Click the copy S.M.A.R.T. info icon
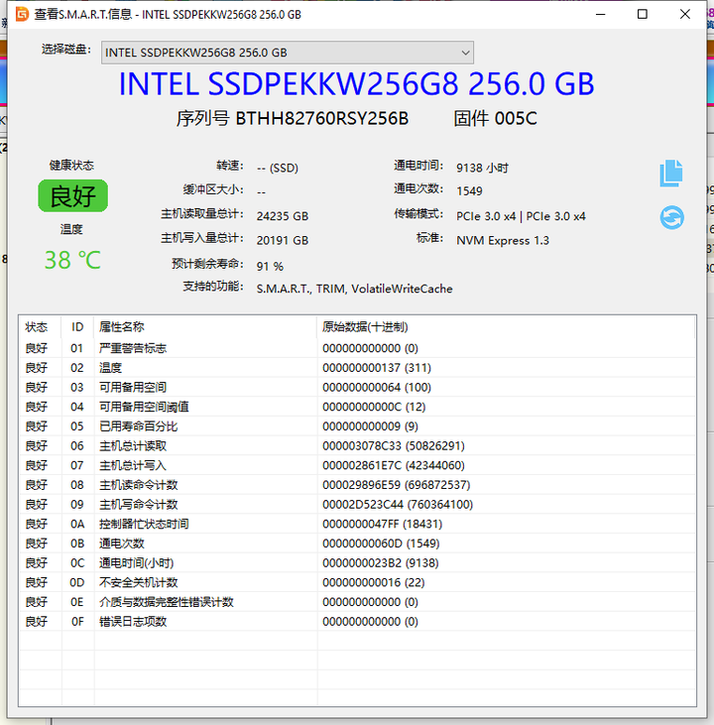This screenshot has width=714, height=725. point(671,174)
